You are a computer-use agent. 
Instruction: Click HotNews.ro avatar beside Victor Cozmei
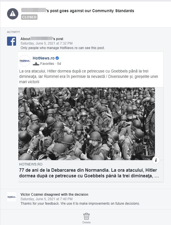click(x=12, y=197)
